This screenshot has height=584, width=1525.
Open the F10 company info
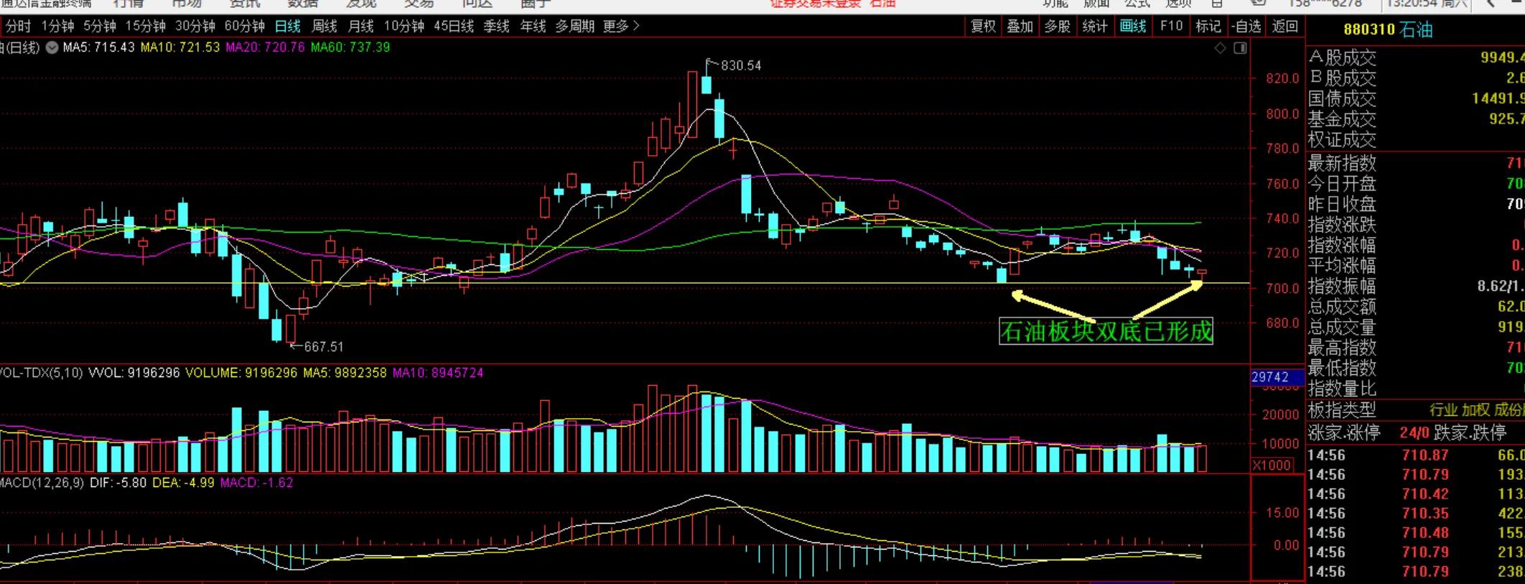tap(1171, 27)
